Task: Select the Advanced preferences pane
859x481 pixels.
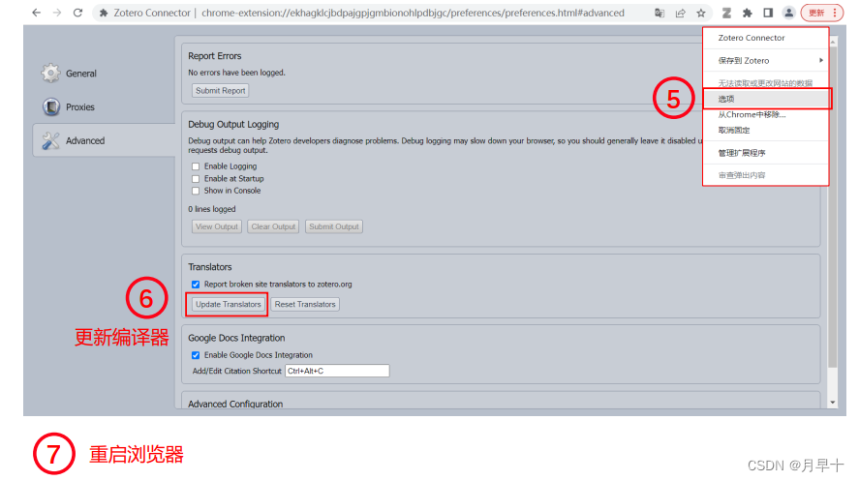Action: click(x=104, y=140)
